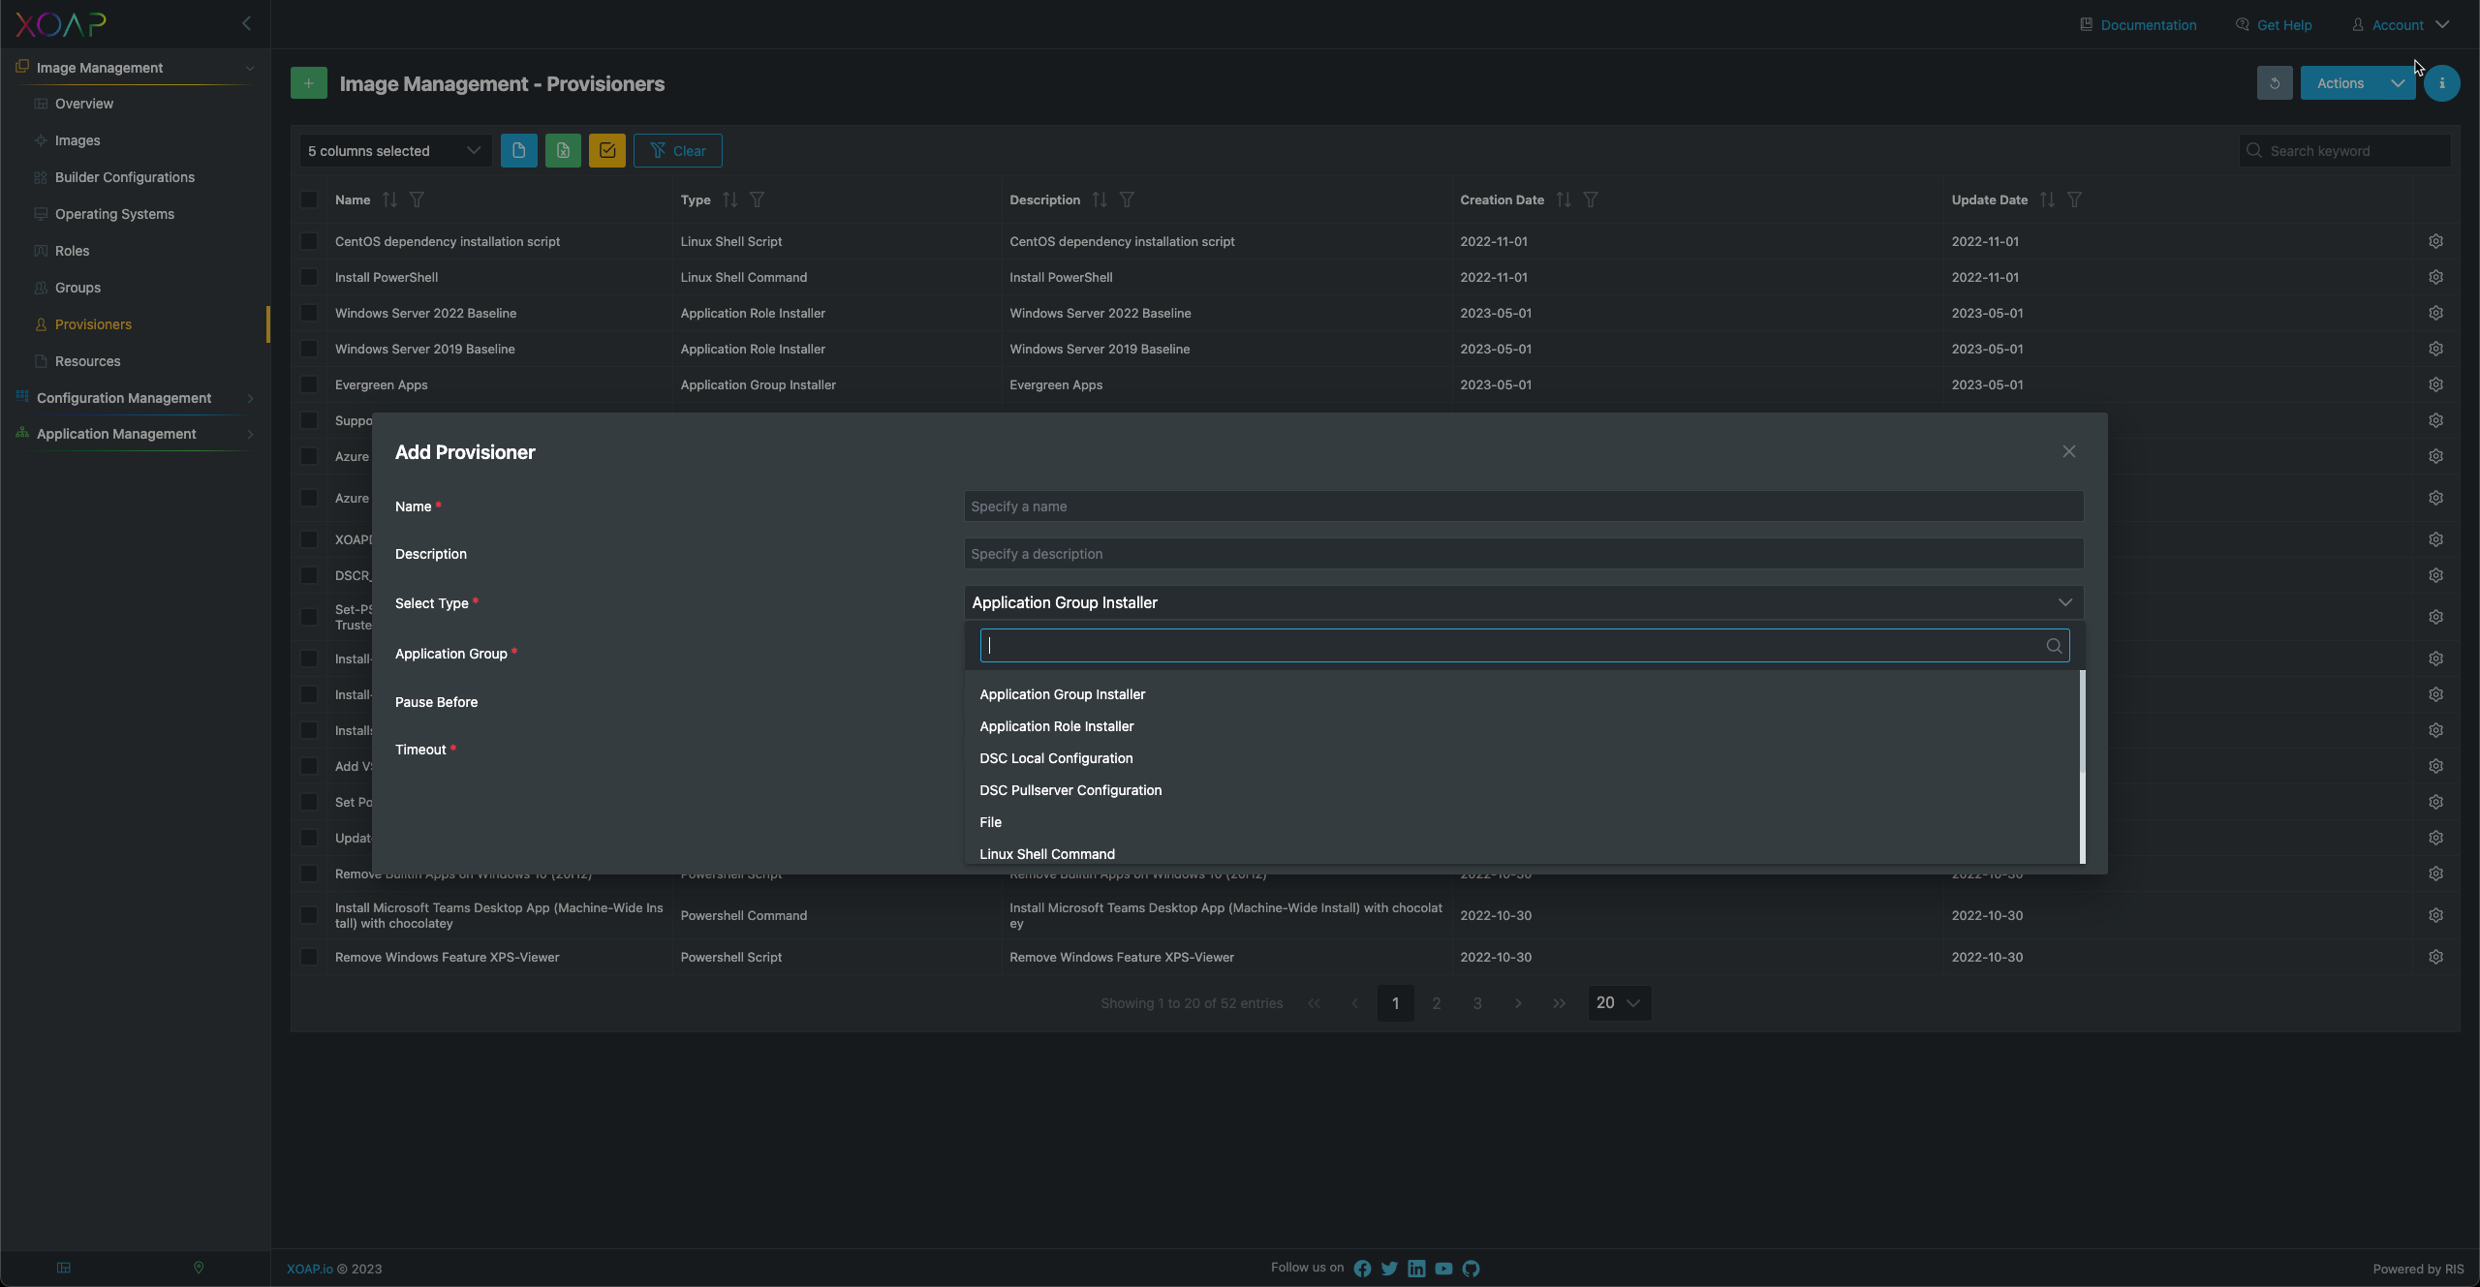The width and height of the screenshot is (2480, 1287).
Task: Focus the Specify a description field
Action: [x=1523, y=554]
